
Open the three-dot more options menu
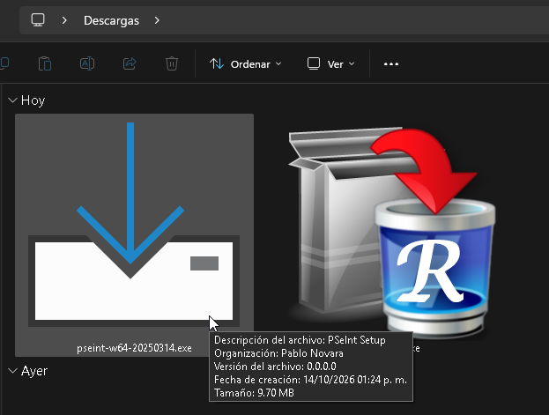coord(391,64)
